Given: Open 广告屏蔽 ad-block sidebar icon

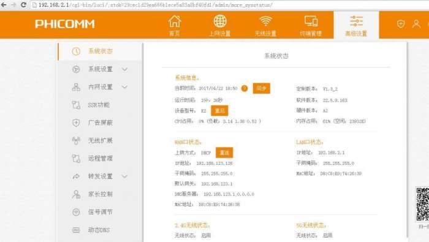Looking at the screenshot, I should (x=76, y=123).
